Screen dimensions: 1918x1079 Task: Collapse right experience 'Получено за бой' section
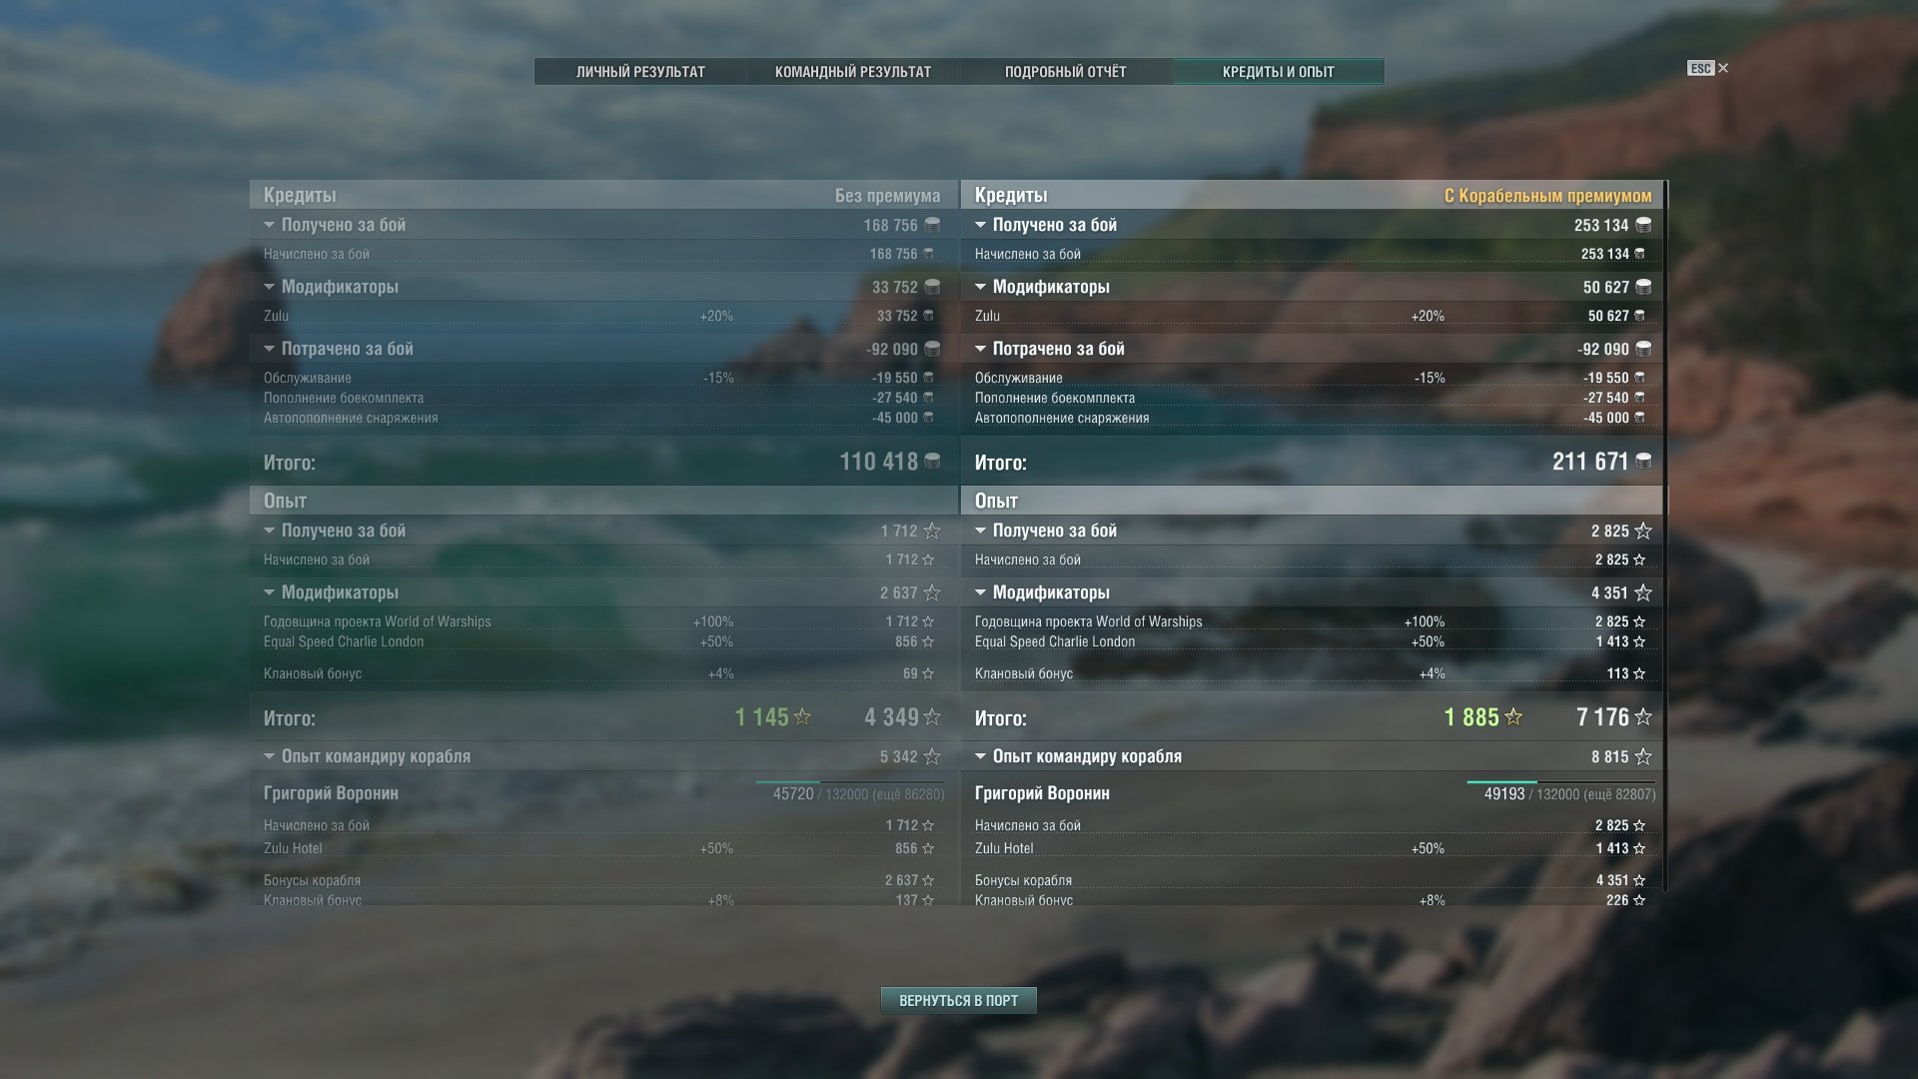[x=980, y=531]
